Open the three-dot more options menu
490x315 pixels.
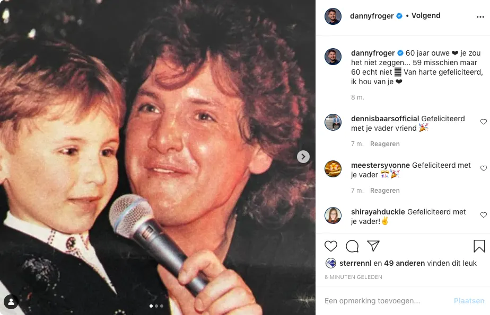coord(480,16)
